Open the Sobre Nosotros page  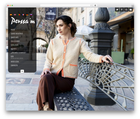tap(17, 33)
